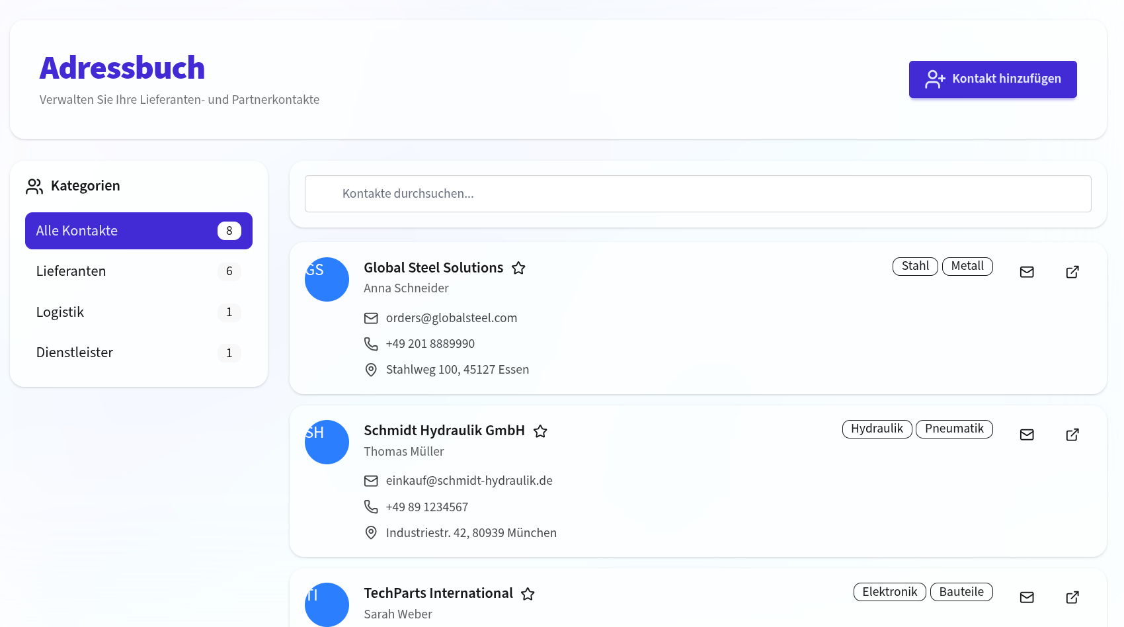Open external link for TechParts International
This screenshot has width=1124, height=627.
point(1072,597)
